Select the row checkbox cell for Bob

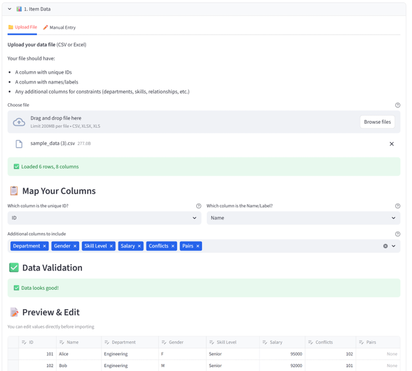(13, 366)
